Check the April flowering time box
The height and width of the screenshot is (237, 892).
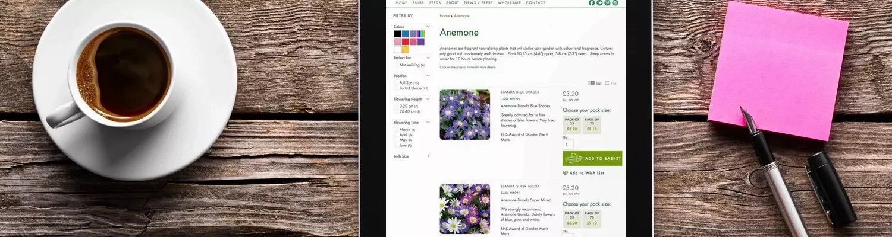(x=396, y=134)
